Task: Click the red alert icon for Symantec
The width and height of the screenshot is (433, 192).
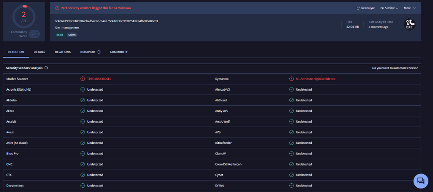Action: tap(291, 79)
